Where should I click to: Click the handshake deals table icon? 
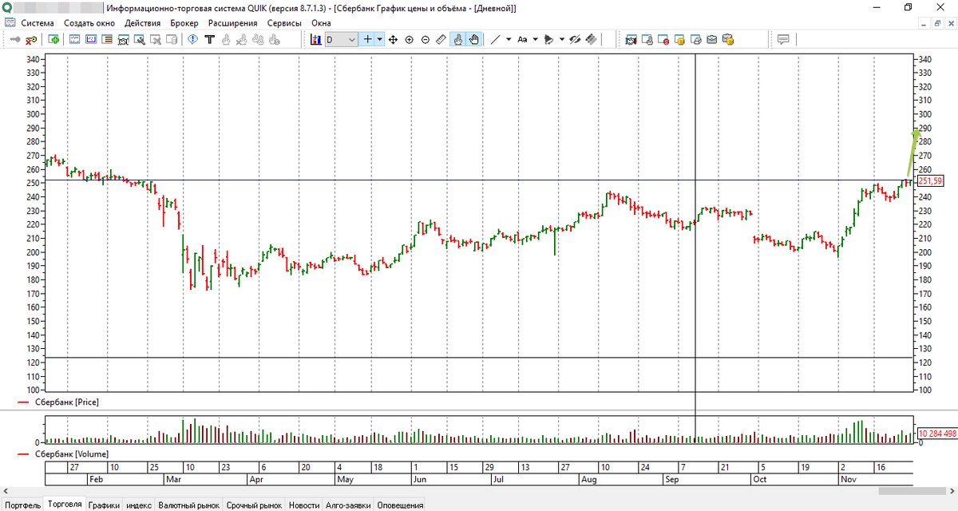pyautogui.click(x=631, y=40)
